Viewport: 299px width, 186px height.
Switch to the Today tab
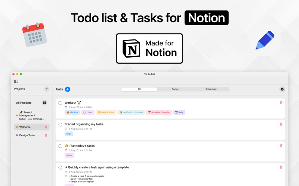pyautogui.click(x=175, y=89)
